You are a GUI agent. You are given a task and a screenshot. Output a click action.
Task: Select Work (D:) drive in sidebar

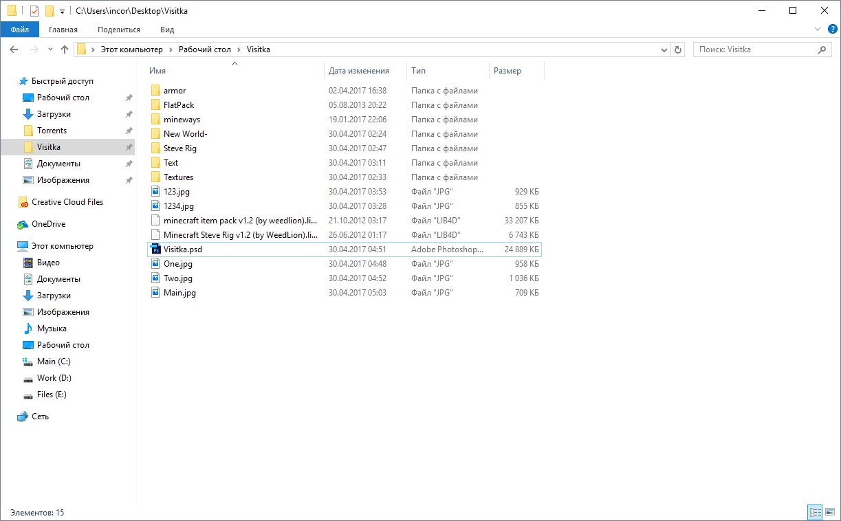pyautogui.click(x=54, y=378)
